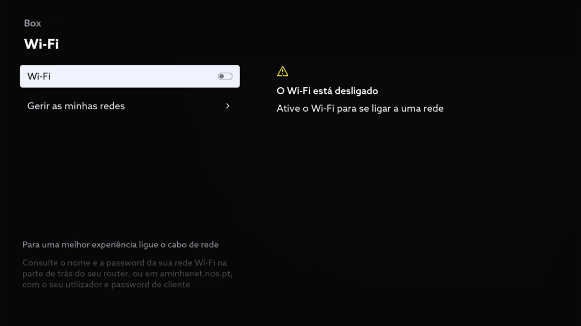This screenshot has width=581, height=326.
Task: Click the grey knob of the Wi-Fi switch
Action: click(x=221, y=76)
